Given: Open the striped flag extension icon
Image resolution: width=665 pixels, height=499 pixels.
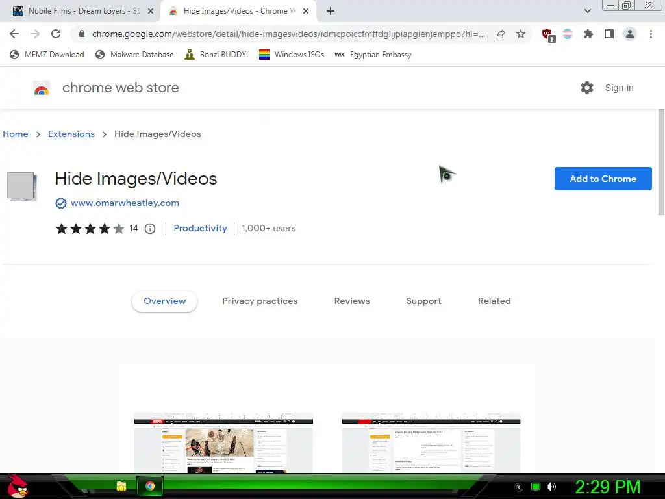Looking at the screenshot, I should coord(568,34).
